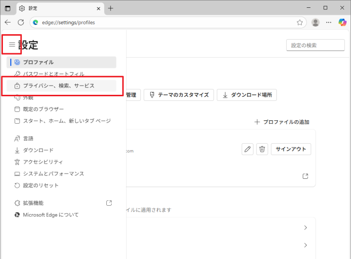Image resolution: width=351 pixels, height=259 pixels.
Task: Open the Copilot icon in the toolbar
Action: (342, 22)
